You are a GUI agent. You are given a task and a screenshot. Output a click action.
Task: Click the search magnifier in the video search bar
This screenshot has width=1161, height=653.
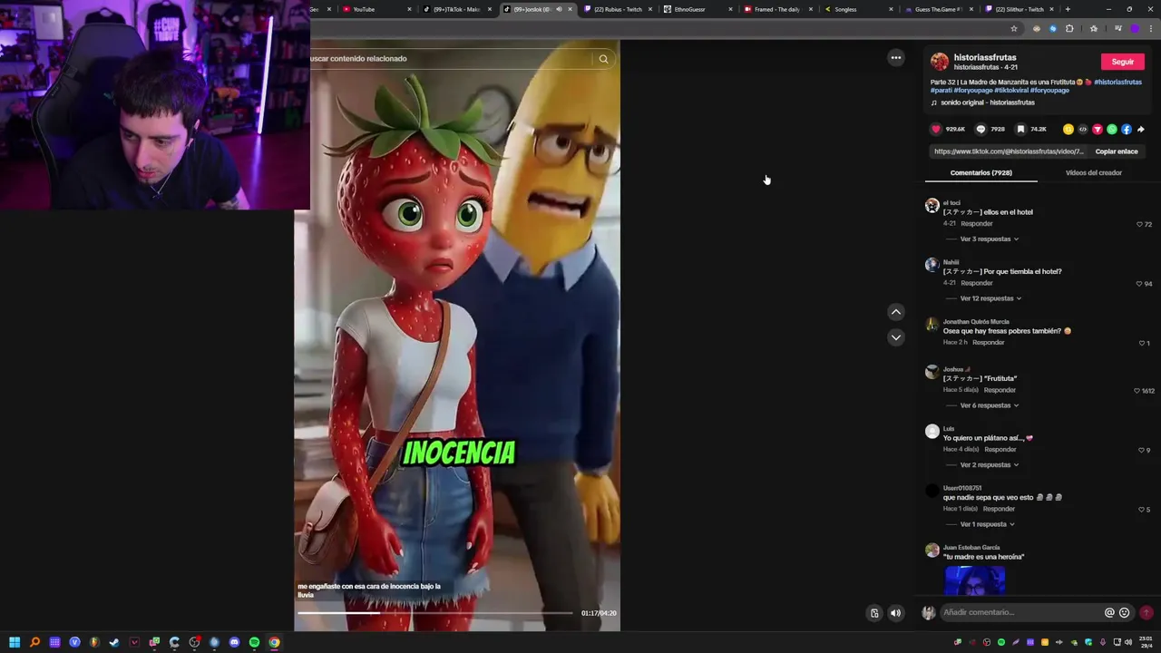tap(603, 59)
